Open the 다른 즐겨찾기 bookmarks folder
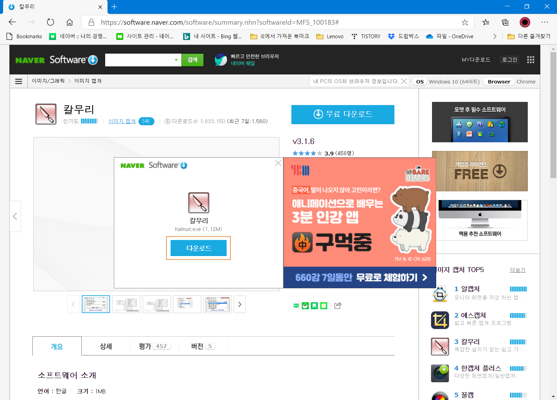 pos(529,36)
